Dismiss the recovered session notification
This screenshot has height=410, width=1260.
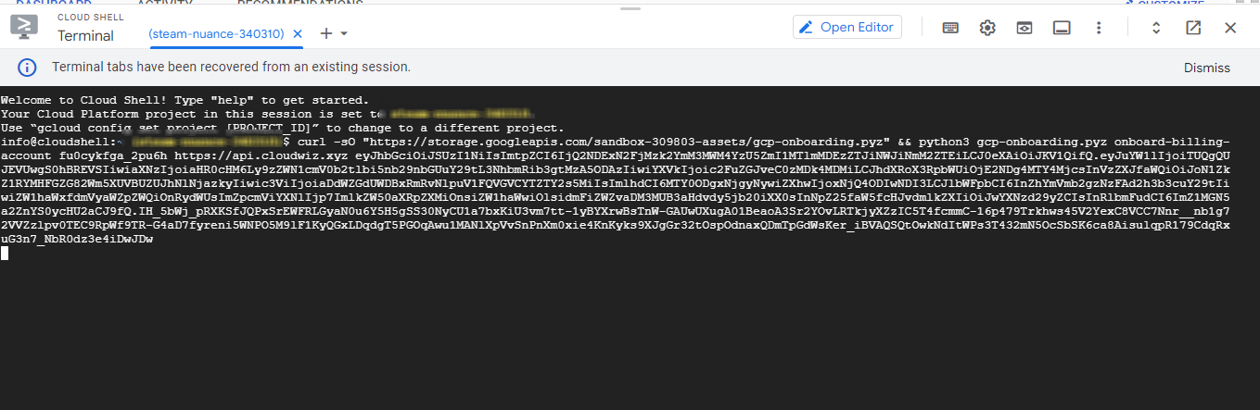pos(1206,68)
